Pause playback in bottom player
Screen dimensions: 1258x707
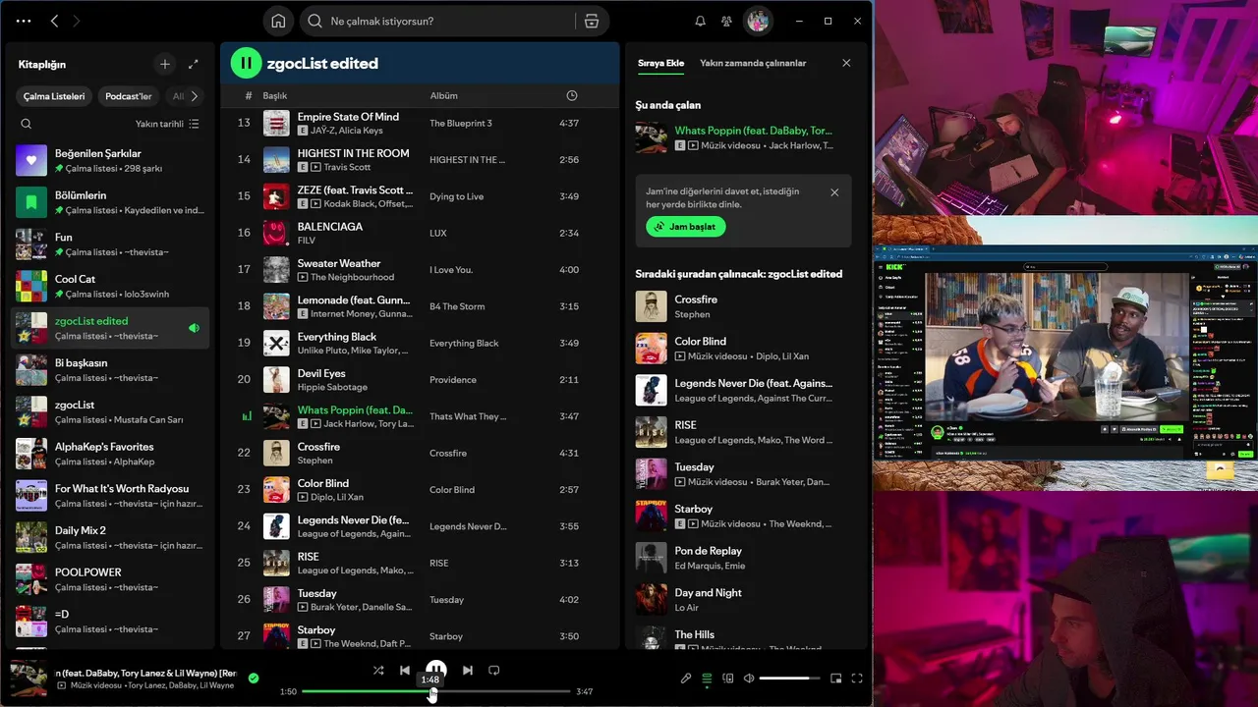click(436, 670)
